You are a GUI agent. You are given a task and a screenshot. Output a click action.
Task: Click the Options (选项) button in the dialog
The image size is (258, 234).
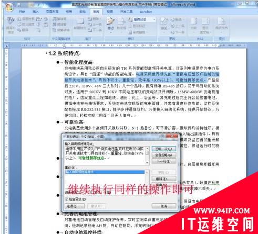tap(75, 206)
